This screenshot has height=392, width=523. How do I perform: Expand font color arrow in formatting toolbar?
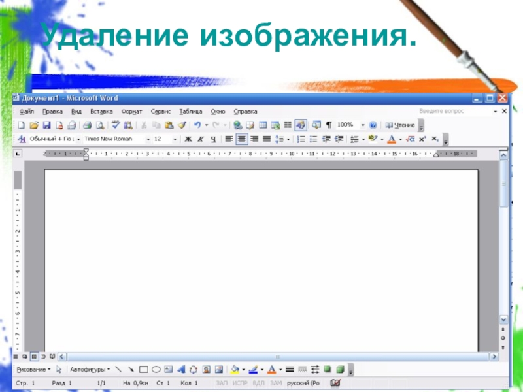[x=400, y=139]
